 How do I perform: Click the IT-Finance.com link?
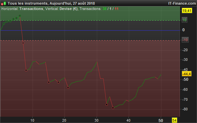pyautogui.click(x=182, y=3)
